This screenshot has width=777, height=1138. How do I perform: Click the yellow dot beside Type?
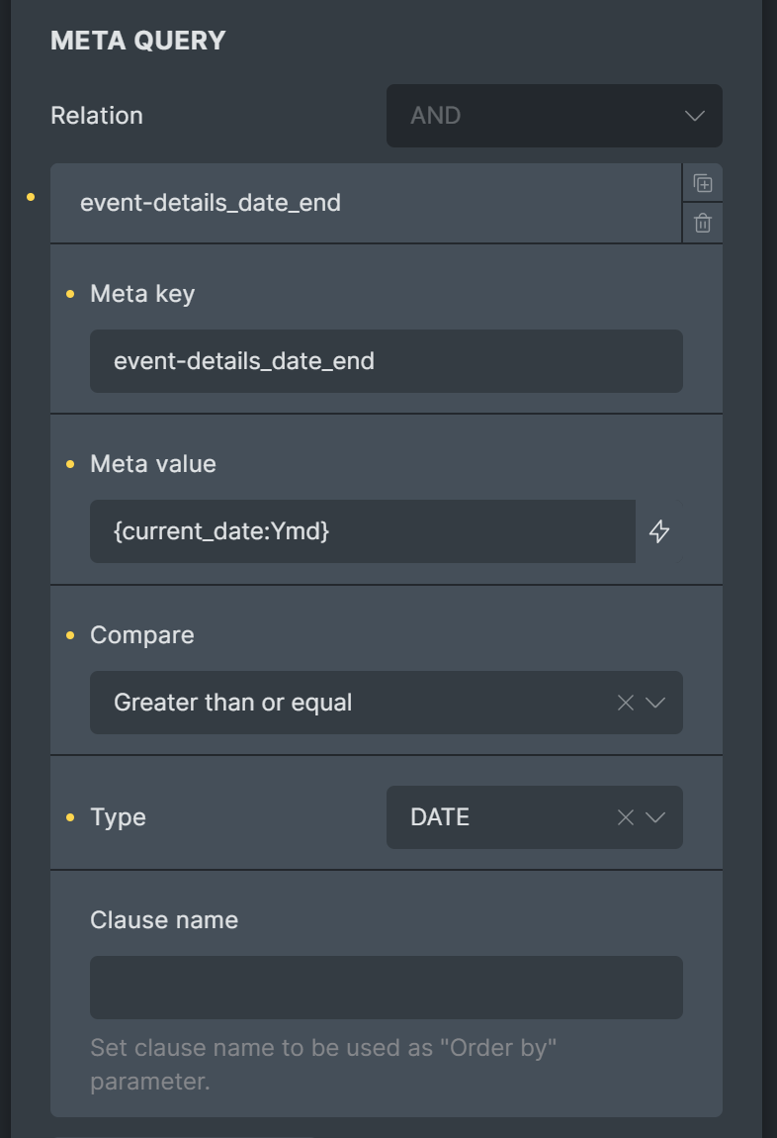pos(70,817)
